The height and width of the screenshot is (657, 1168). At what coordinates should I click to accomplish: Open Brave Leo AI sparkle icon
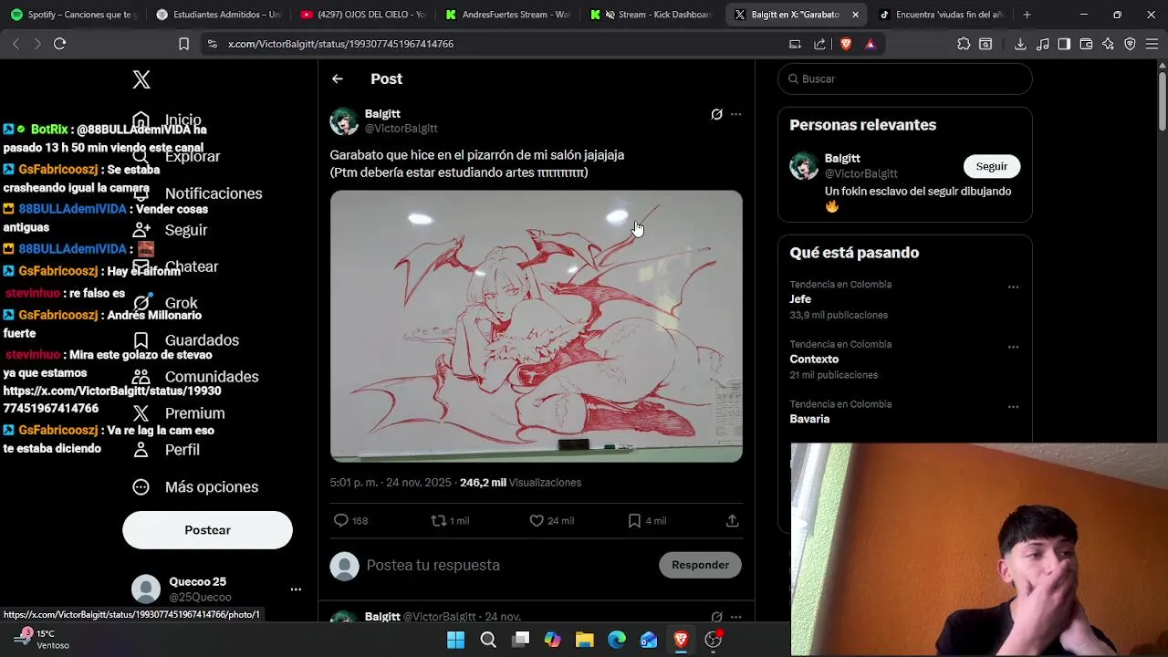click(1108, 44)
